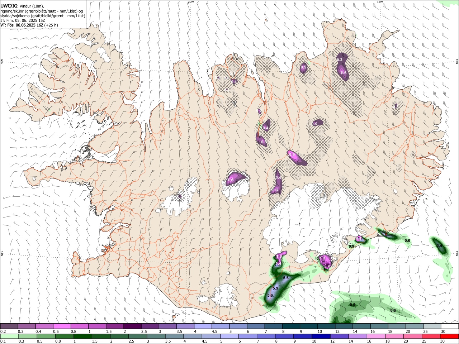Click the '20W' longitude label at the top edge

[x=191, y=2]
